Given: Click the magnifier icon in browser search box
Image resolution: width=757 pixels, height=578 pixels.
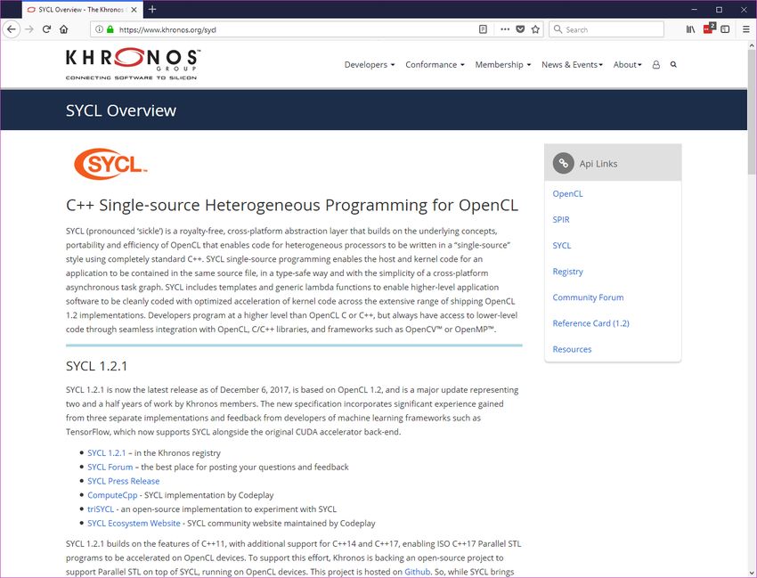Looking at the screenshot, I should click(558, 29).
